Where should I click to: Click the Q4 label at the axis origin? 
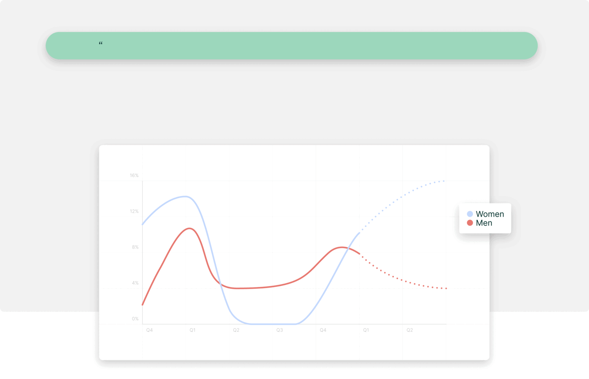pos(150,330)
